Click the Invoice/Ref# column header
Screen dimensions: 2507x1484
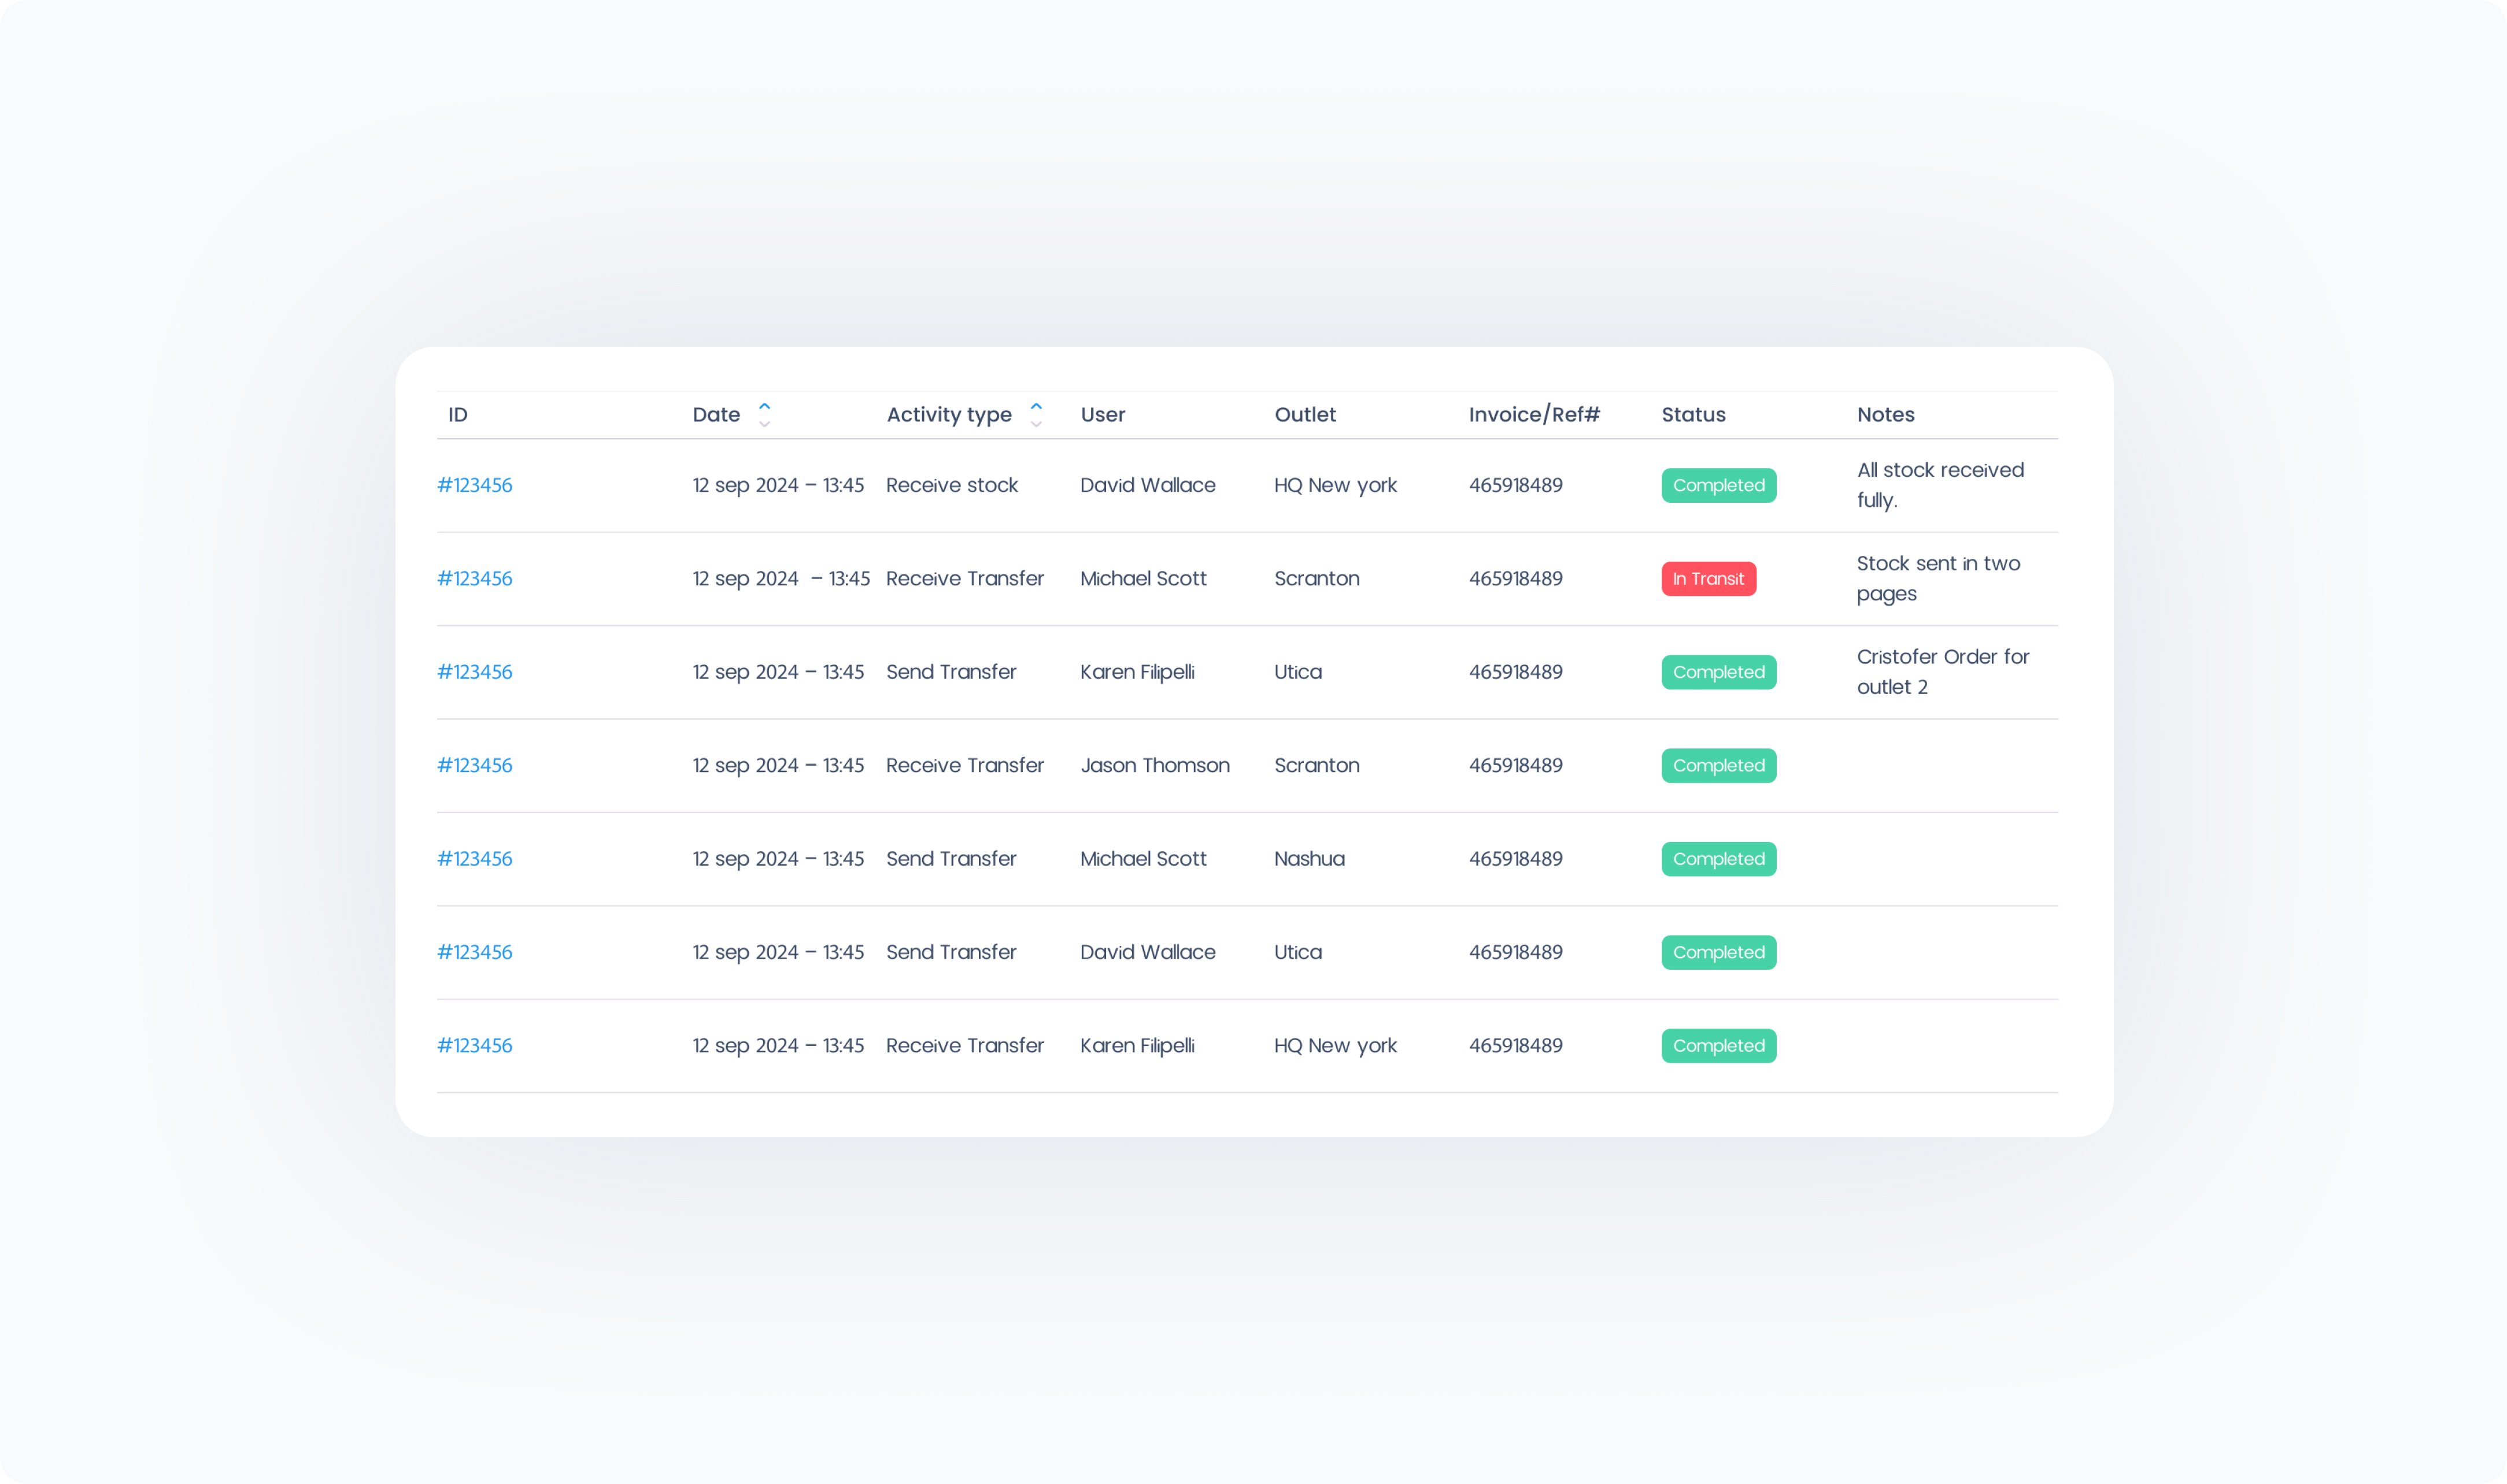click(x=1533, y=415)
